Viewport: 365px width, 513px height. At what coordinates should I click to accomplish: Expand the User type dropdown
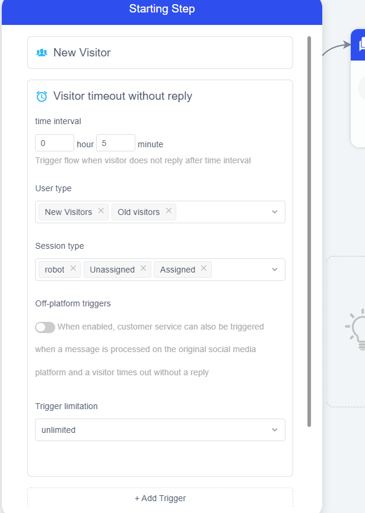click(274, 212)
